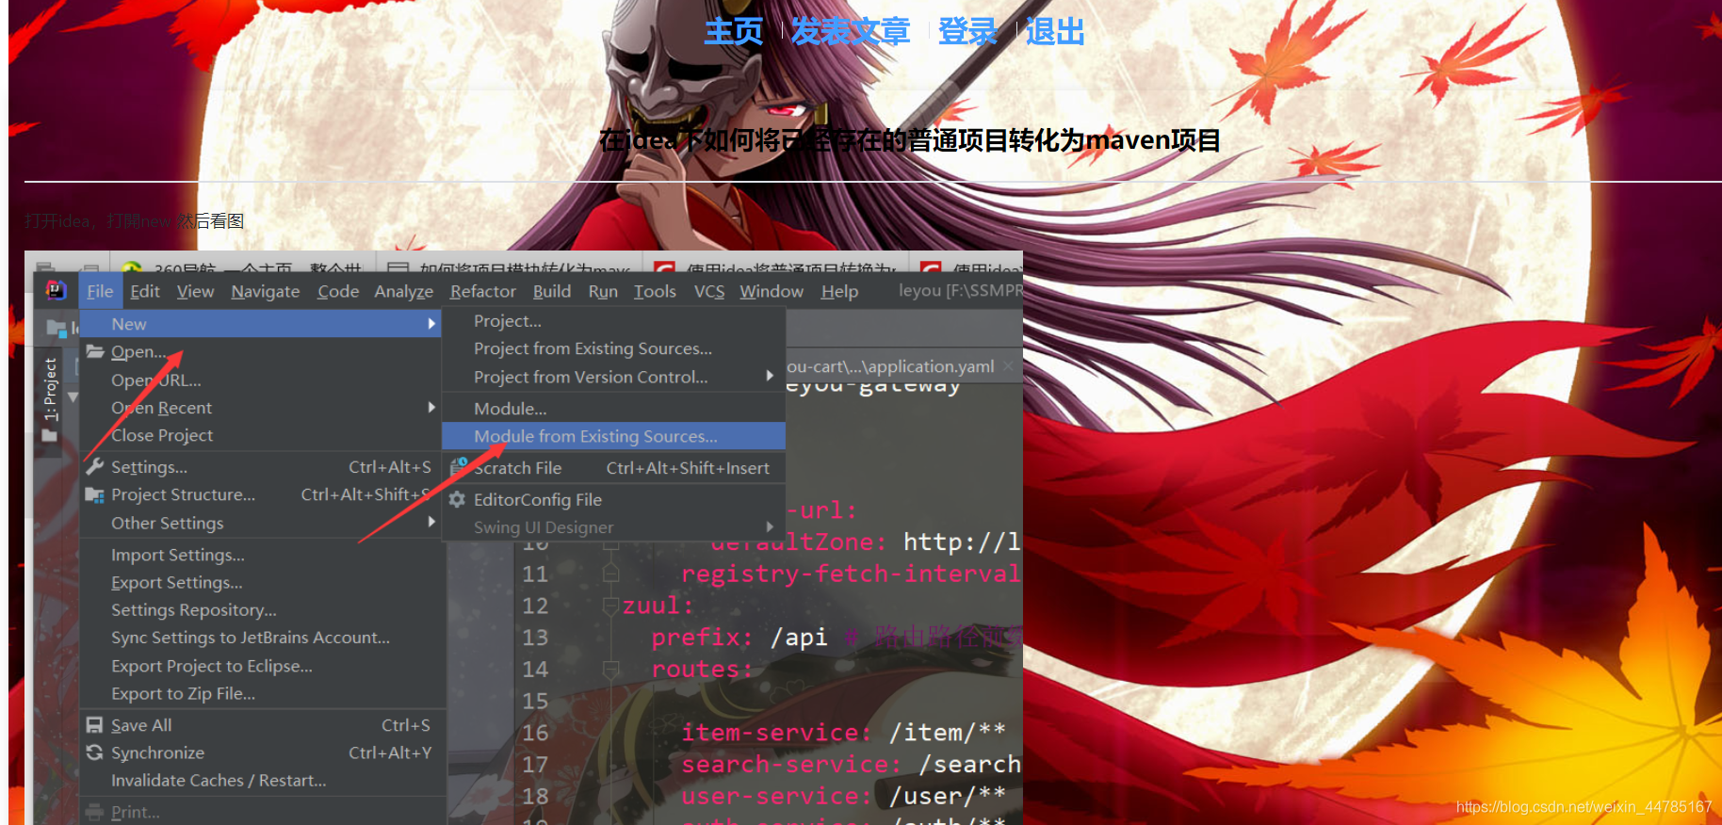Expand the Other Settings submenu arrow
Viewport: 1722px width, 825px height.
pyautogui.click(x=431, y=522)
